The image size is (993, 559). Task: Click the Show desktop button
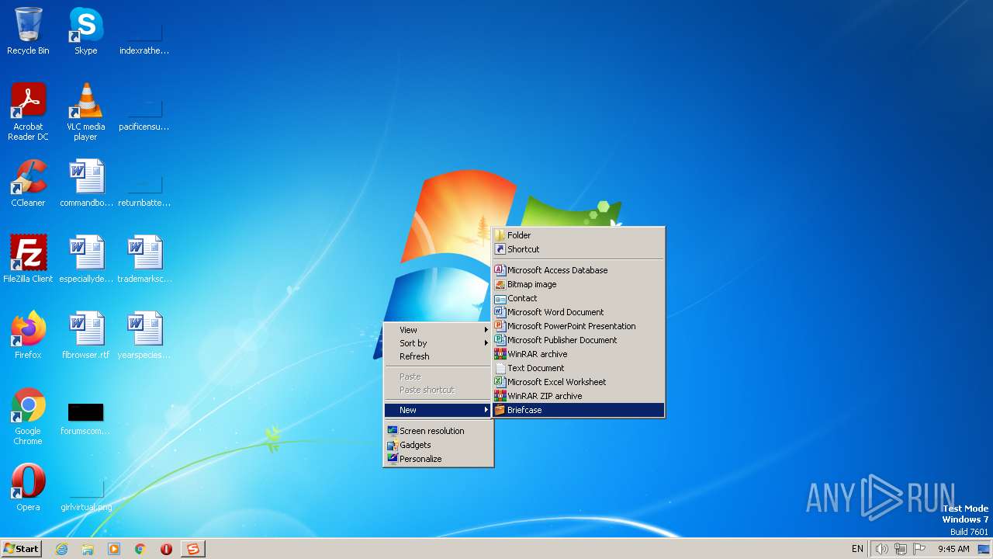click(x=984, y=549)
